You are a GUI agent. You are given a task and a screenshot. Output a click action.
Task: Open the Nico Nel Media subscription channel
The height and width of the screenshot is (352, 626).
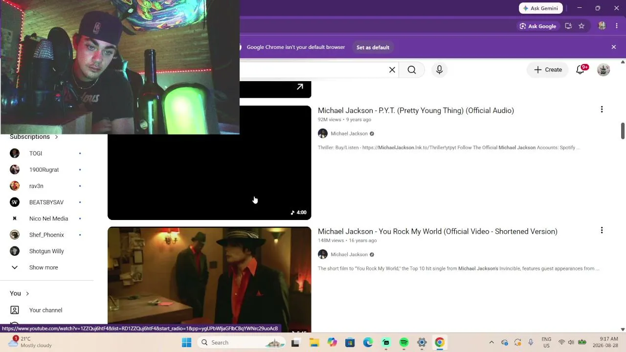coord(46,219)
